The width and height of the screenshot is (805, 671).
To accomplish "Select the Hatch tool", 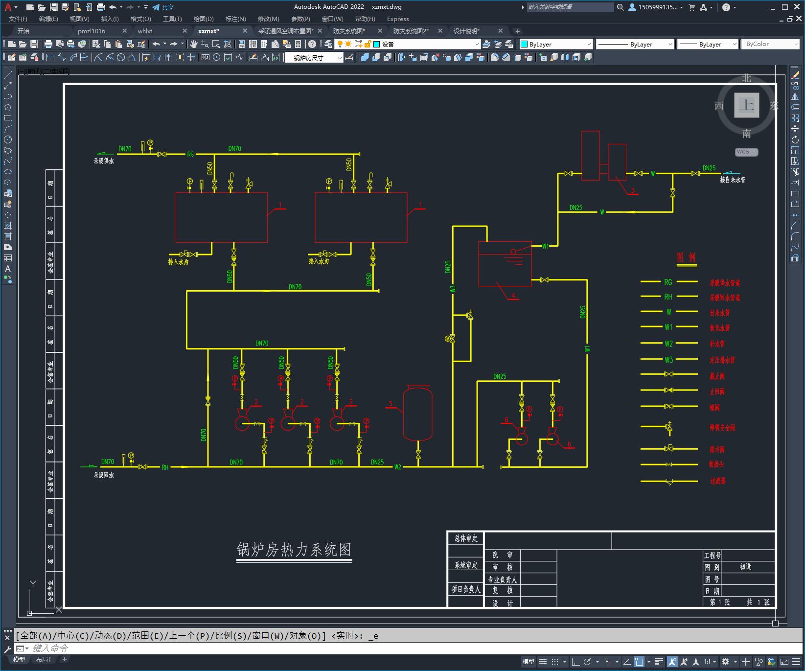I will coord(8,226).
